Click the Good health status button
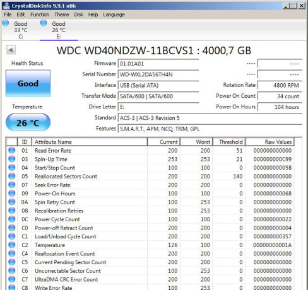The height and width of the screenshot is (290, 308). pos(28,83)
